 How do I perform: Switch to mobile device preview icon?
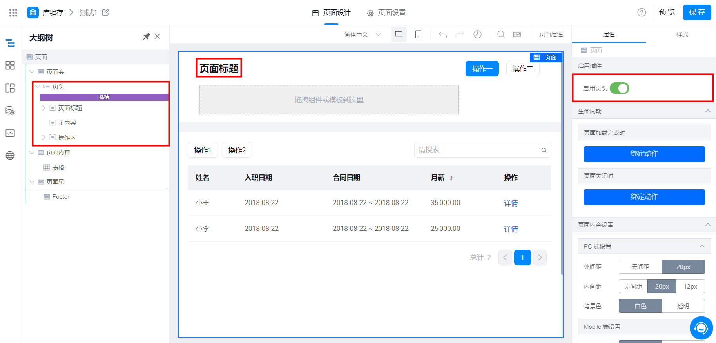point(418,34)
